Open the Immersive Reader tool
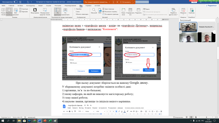The image size is (219, 123). [45, 12]
